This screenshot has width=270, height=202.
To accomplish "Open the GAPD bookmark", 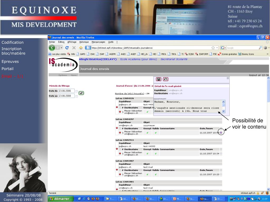I will pyautogui.click(x=81, y=54).
